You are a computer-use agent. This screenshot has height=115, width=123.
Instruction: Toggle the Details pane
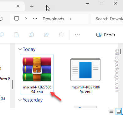coord(106,35)
